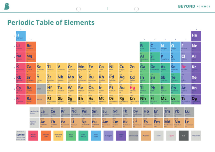Select the Krypton (Kr) element cell
This screenshot has height=152, width=215.
(196, 68)
